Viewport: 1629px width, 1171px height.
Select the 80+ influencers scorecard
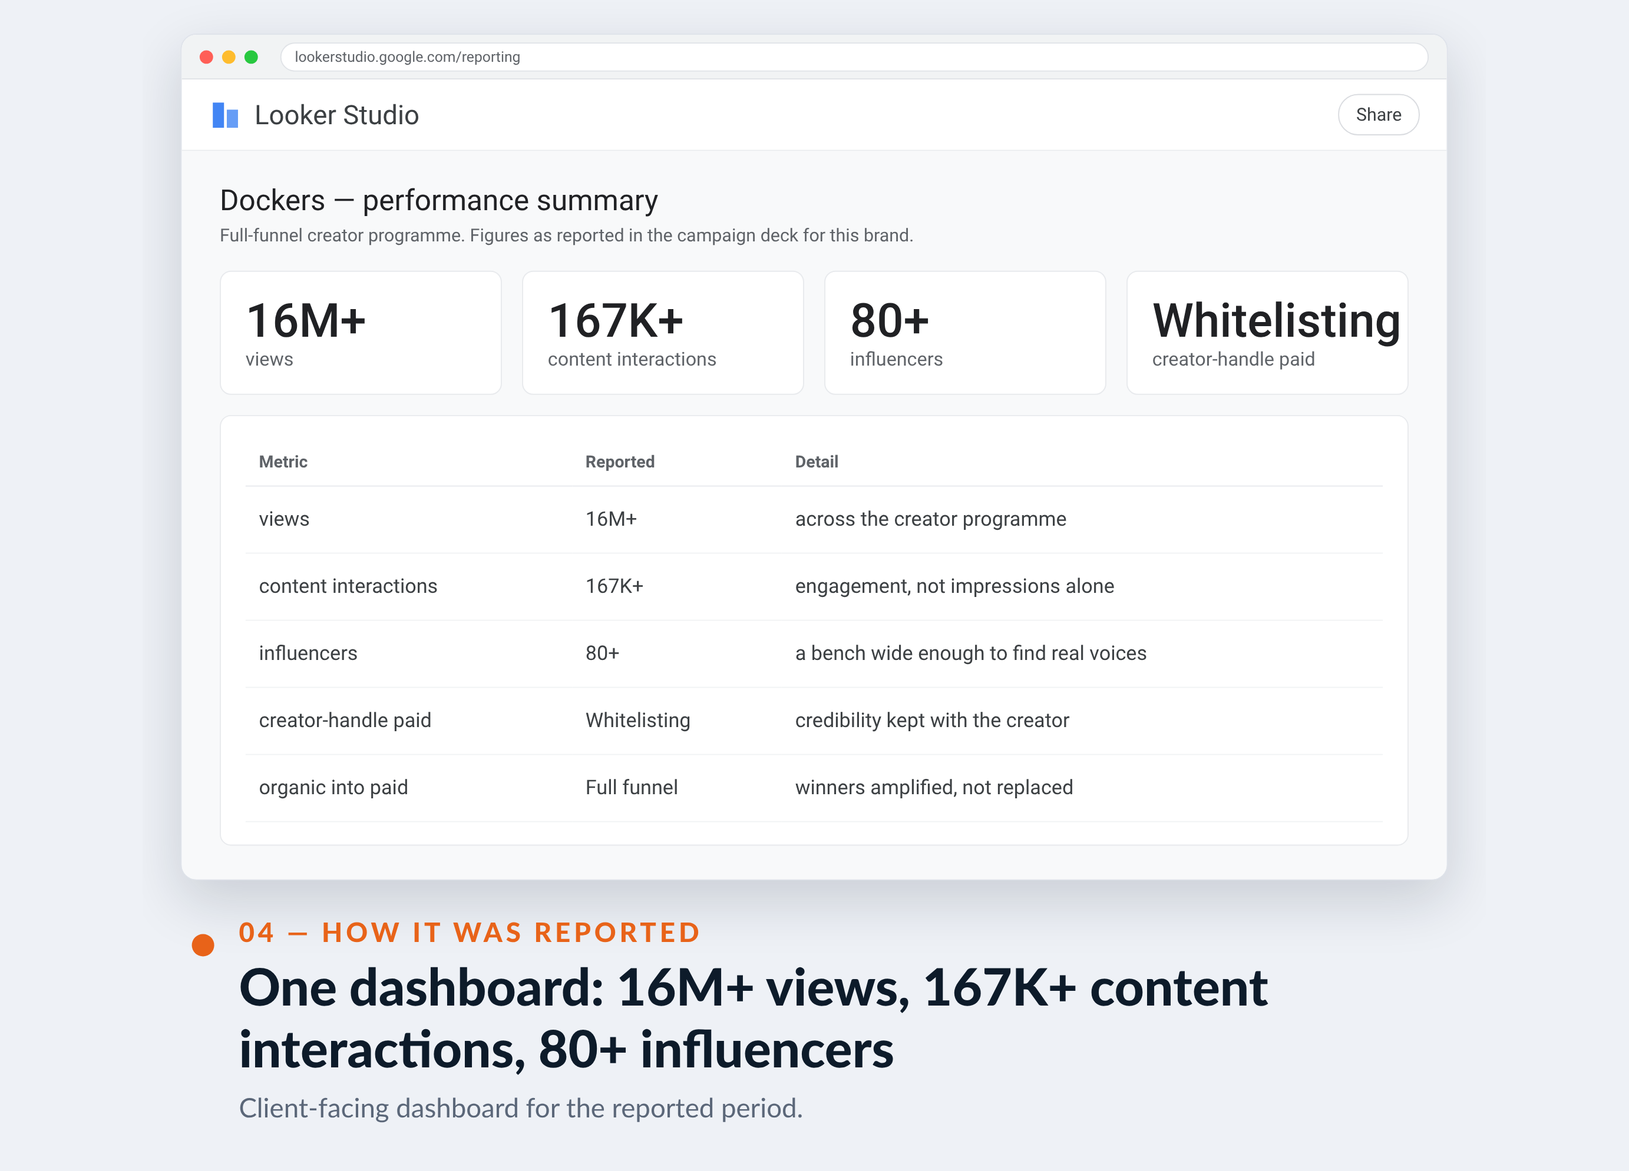tap(964, 333)
